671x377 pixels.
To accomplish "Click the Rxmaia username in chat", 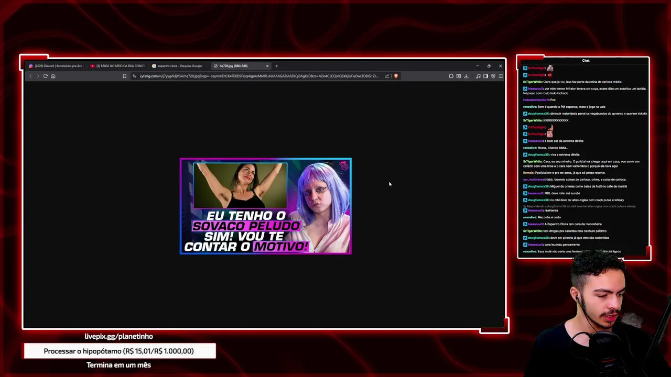I will (x=528, y=173).
